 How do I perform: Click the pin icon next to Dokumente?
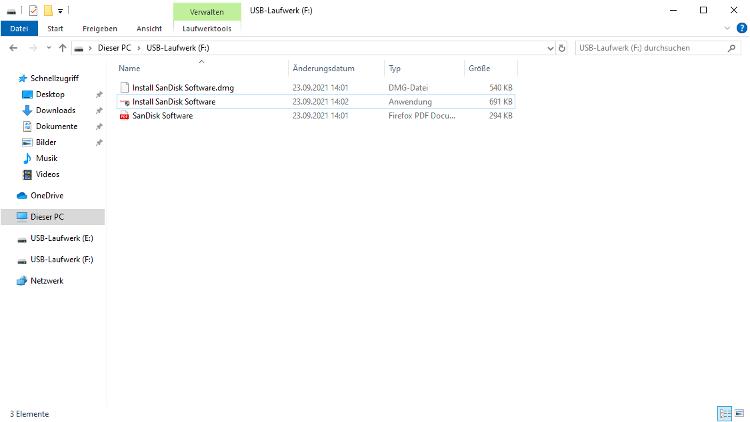coord(99,126)
